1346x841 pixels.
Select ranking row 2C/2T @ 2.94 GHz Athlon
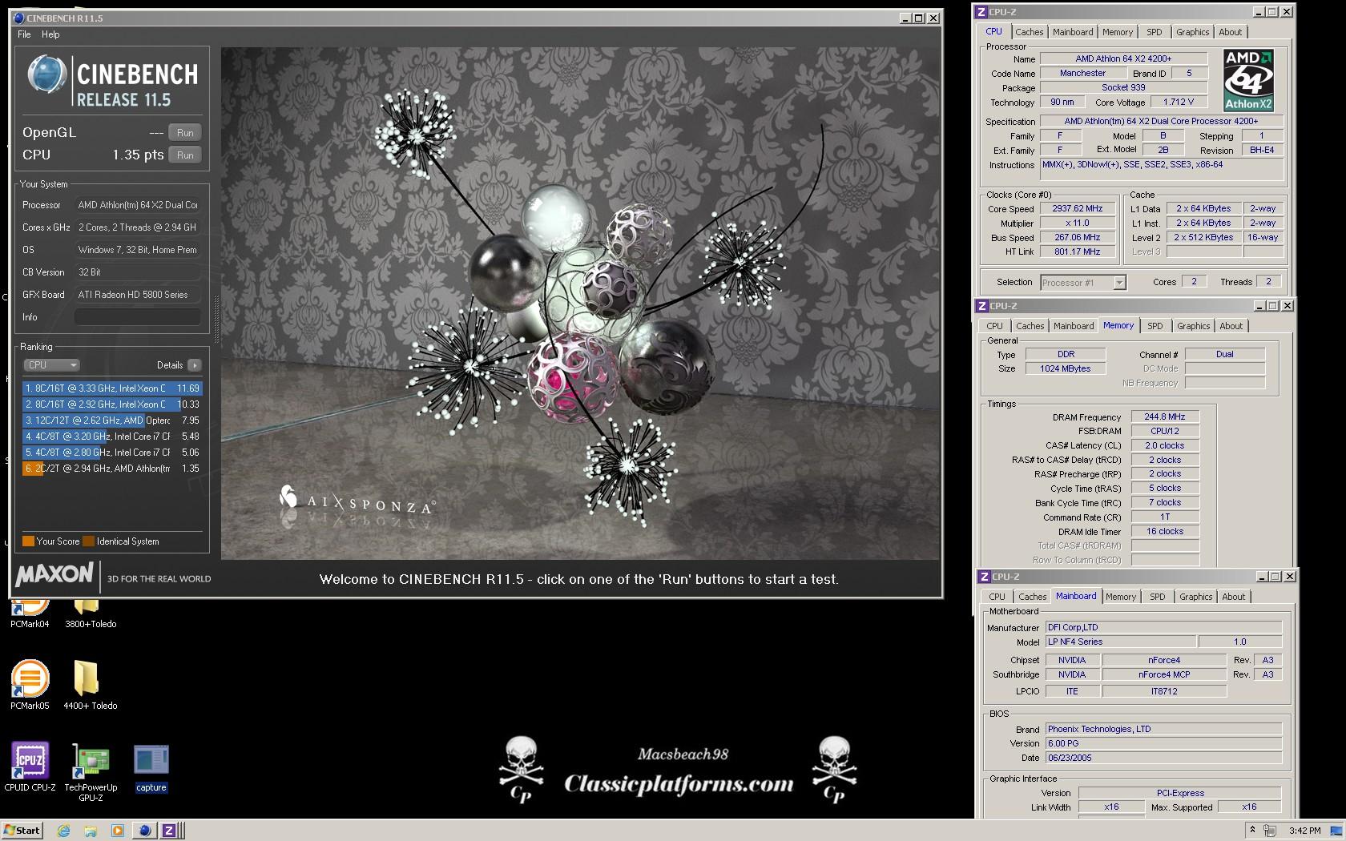click(x=112, y=469)
